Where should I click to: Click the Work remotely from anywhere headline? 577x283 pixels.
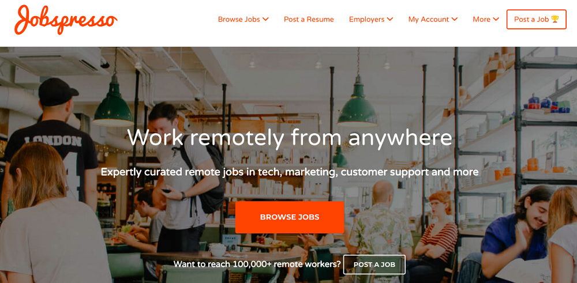[x=290, y=138]
